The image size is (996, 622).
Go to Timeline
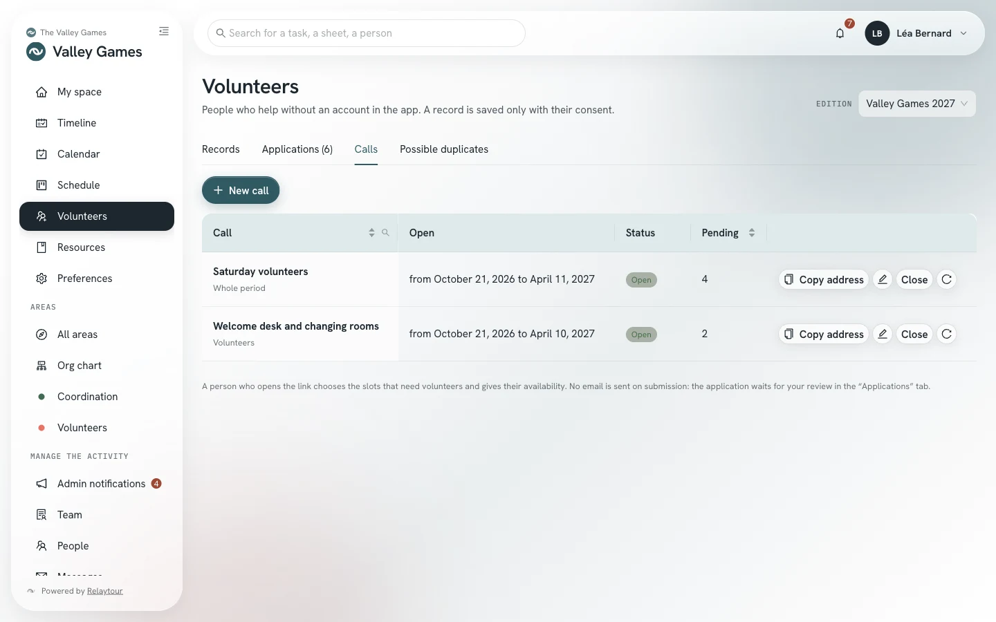click(97, 123)
